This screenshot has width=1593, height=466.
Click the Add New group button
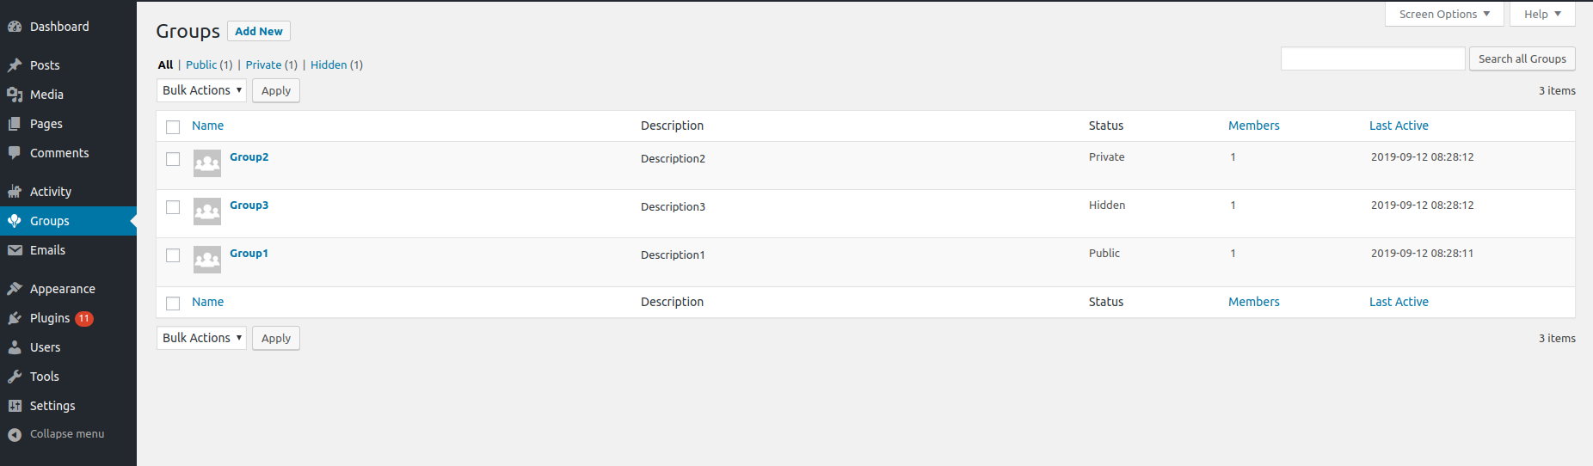(259, 31)
